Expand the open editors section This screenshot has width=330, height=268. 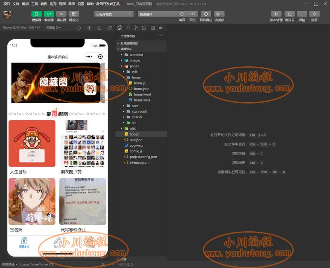pyautogui.click(x=141, y=43)
